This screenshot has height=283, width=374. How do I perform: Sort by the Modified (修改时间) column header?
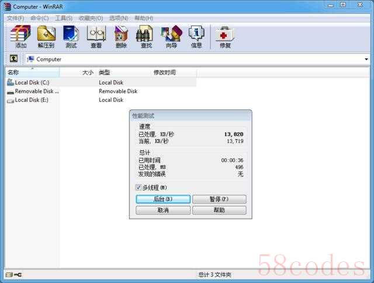point(174,73)
